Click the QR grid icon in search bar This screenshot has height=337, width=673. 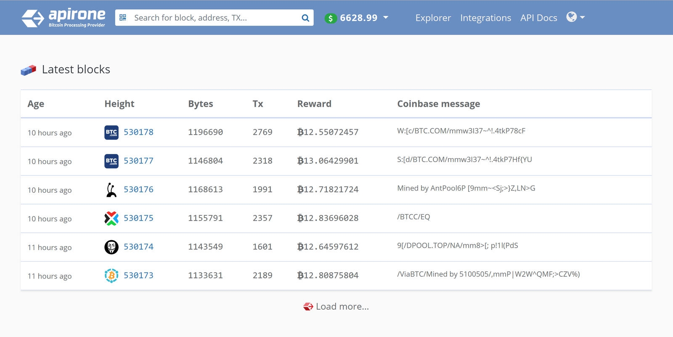tap(123, 17)
